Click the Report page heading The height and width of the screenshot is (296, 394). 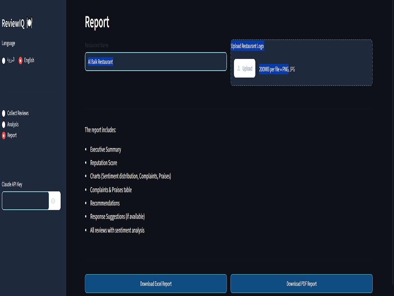[97, 22]
